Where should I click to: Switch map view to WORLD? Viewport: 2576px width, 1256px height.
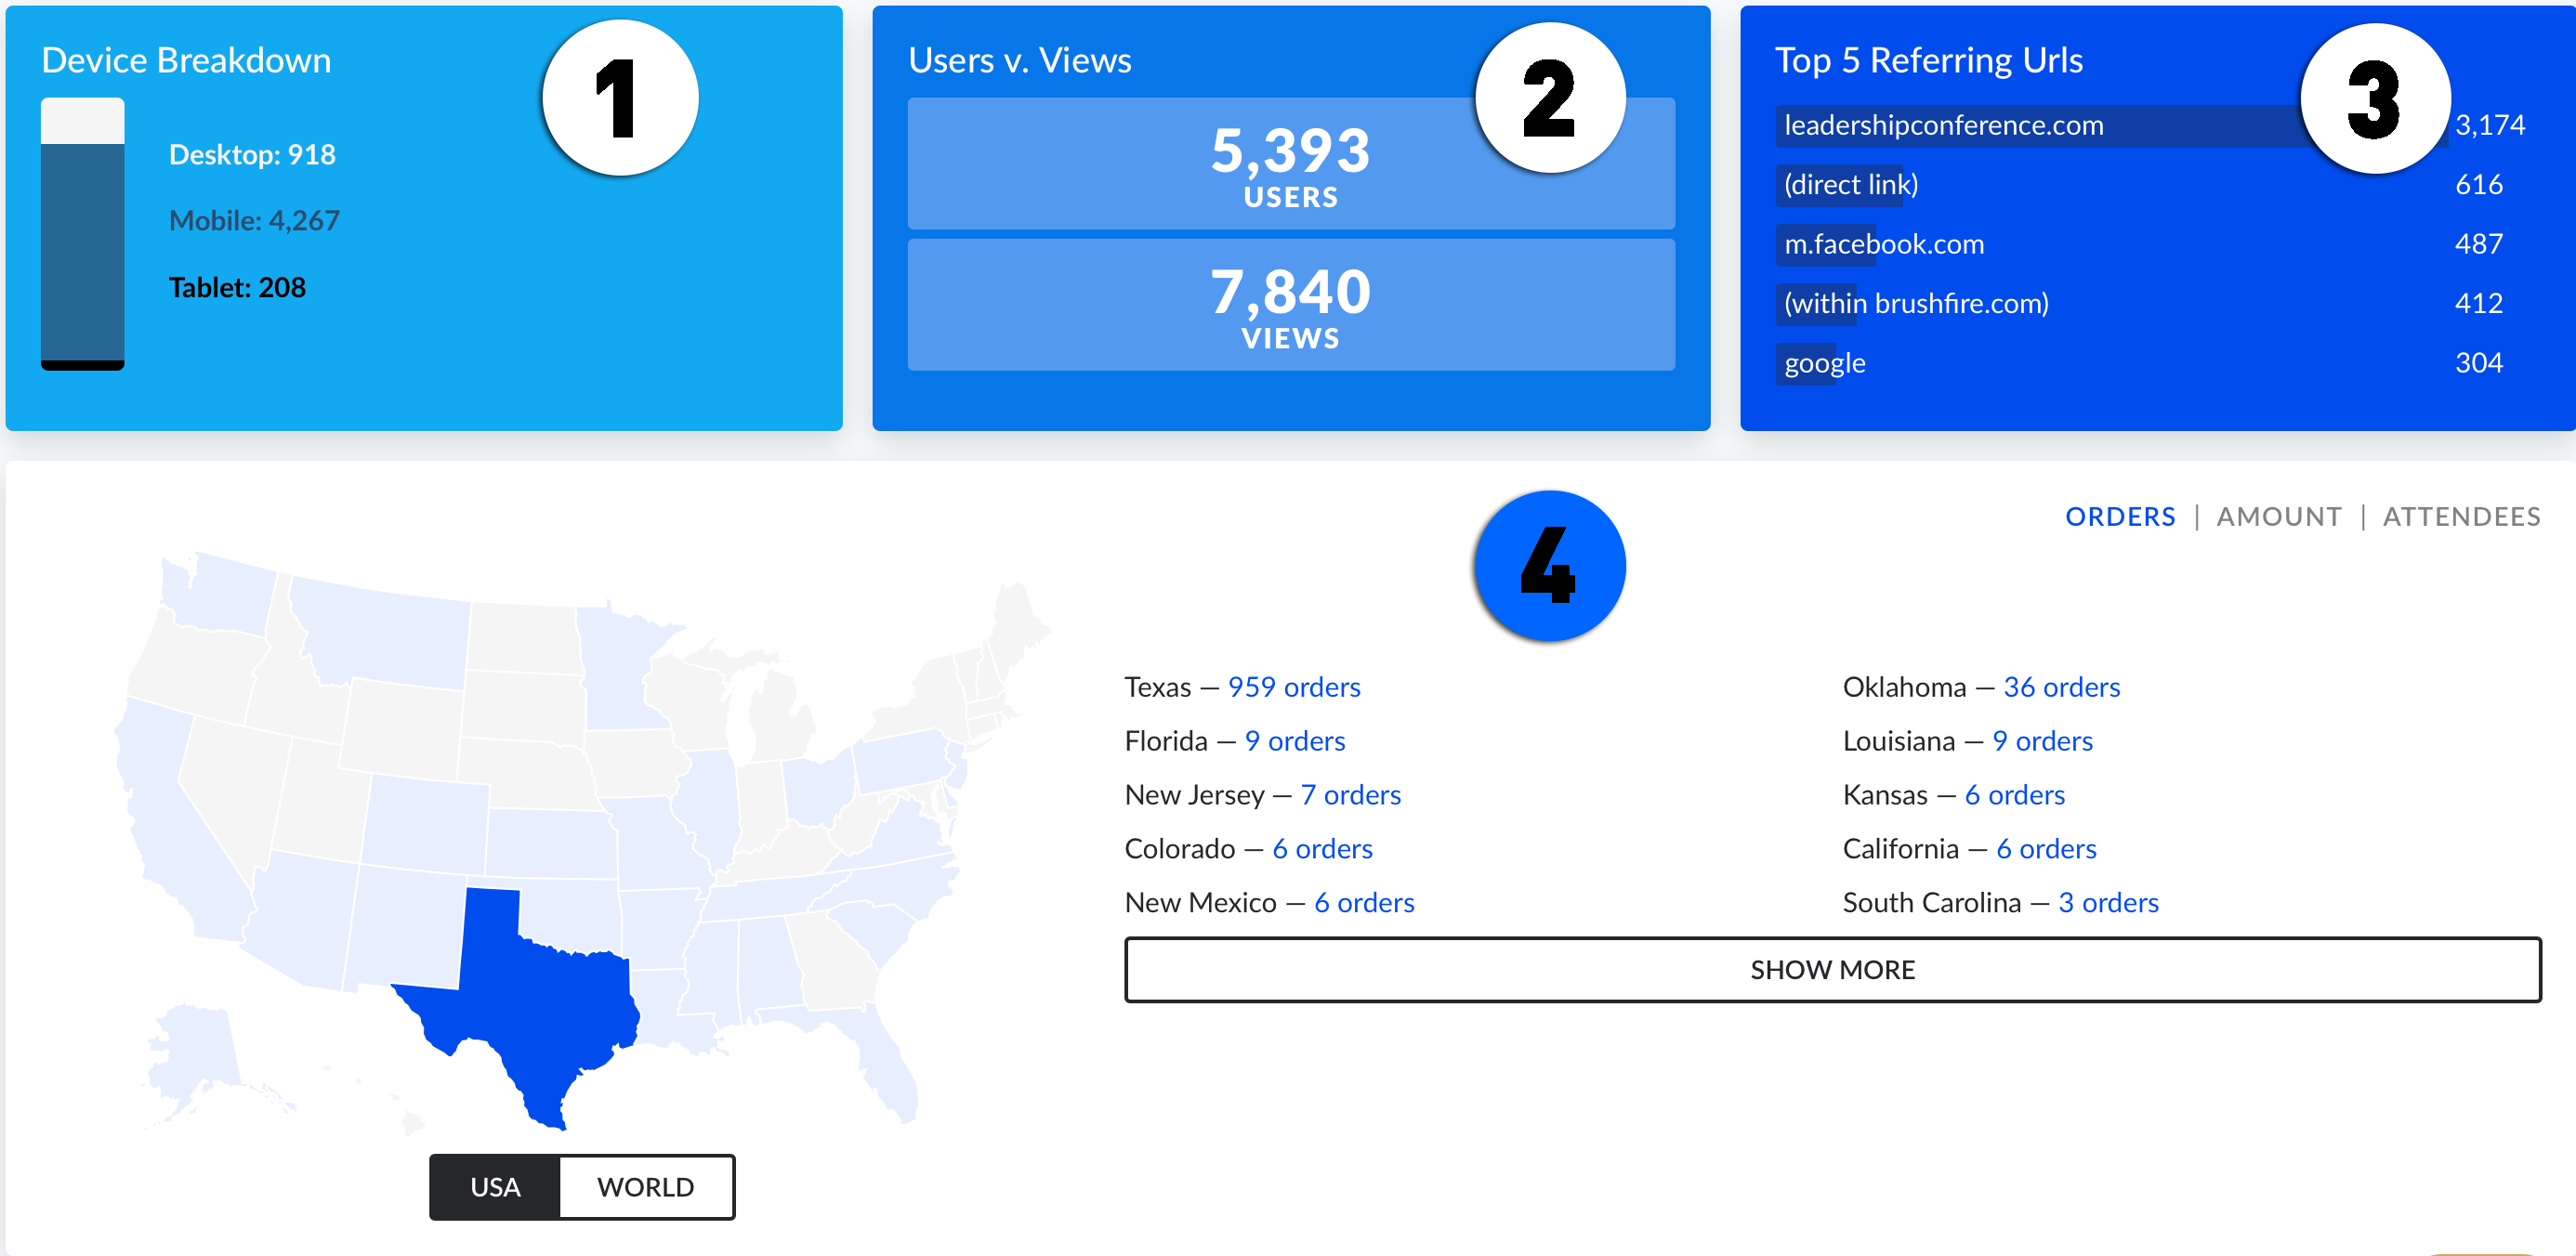click(645, 1186)
